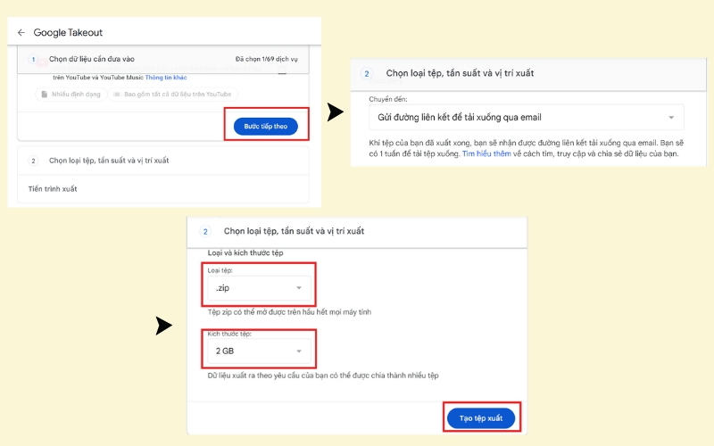Click the 'Nhiều định dạng' file format chip
This screenshot has width=714, height=446.
tap(71, 95)
